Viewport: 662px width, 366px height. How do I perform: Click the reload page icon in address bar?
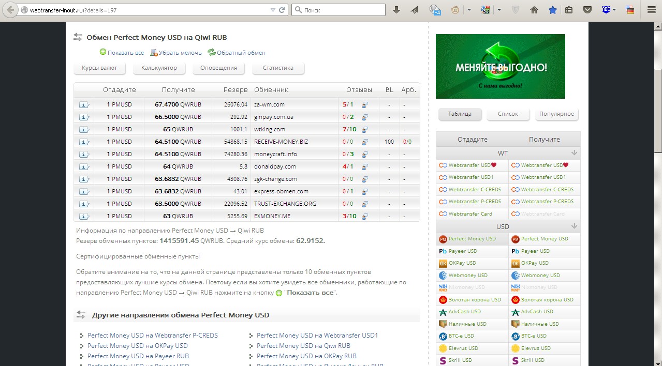[x=282, y=10]
